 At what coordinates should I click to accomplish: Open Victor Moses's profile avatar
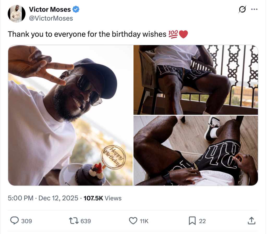pos(17,14)
